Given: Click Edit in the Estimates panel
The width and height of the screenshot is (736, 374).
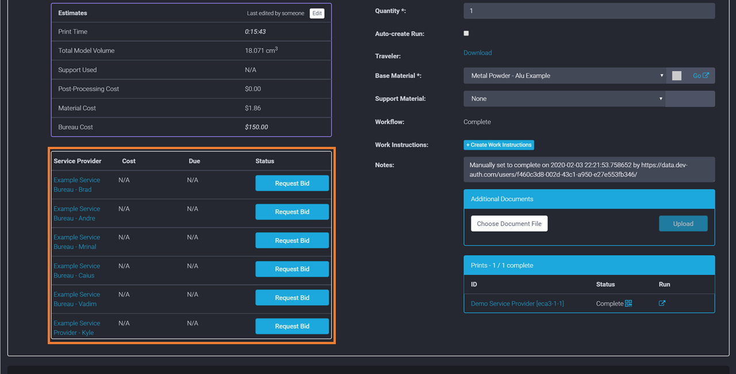Looking at the screenshot, I should pyautogui.click(x=317, y=13).
